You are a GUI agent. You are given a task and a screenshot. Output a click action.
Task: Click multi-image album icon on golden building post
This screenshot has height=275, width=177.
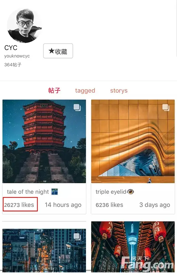(x=166, y=107)
